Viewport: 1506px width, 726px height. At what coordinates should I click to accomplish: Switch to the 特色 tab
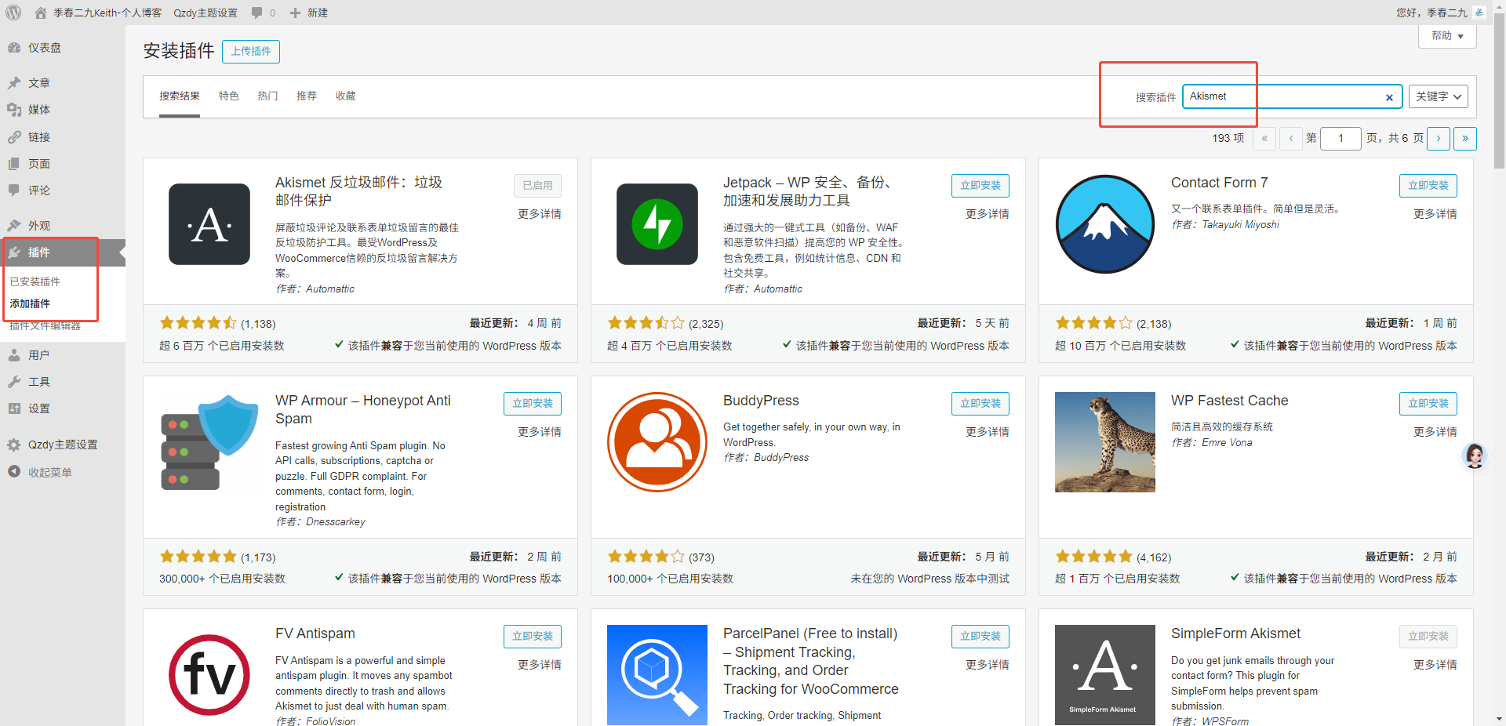(x=229, y=96)
